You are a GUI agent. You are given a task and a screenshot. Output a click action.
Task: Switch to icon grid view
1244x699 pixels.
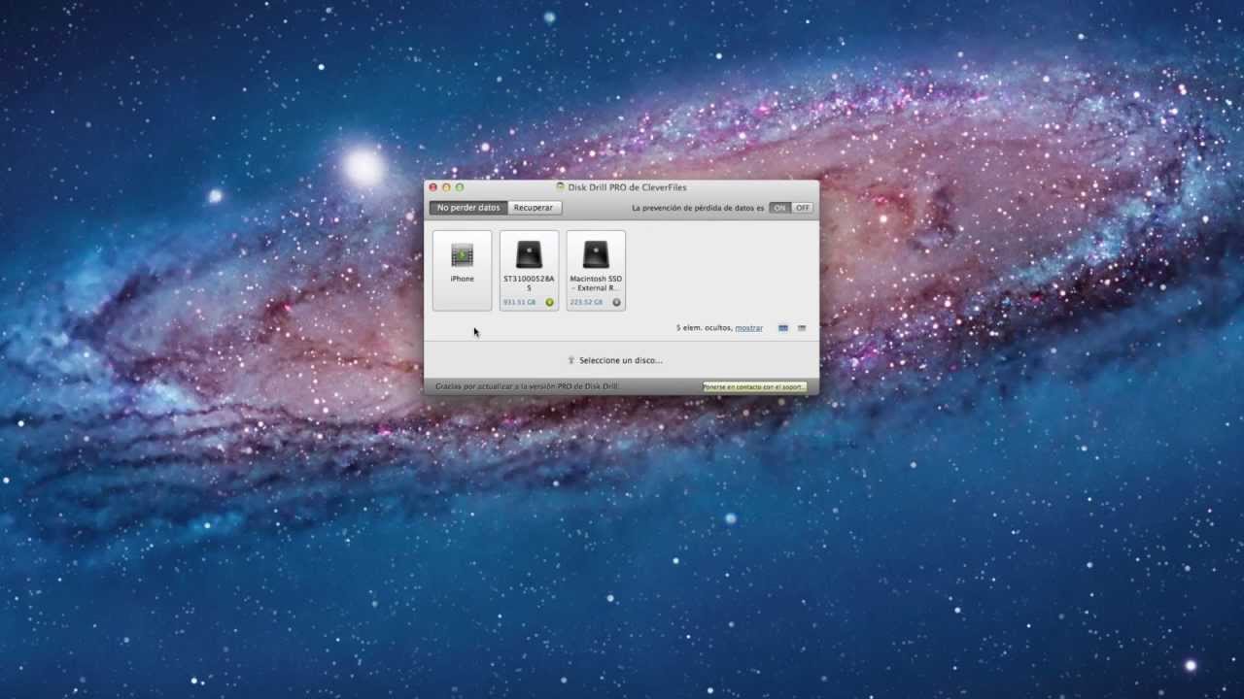(783, 328)
